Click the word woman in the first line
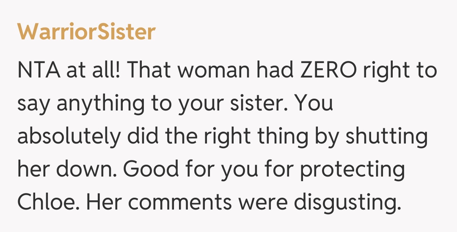Viewport: 457px width, 232px height. tap(214, 70)
